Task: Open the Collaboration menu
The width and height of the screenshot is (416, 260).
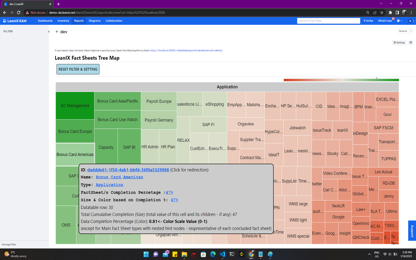Action: pyautogui.click(x=114, y=21)
